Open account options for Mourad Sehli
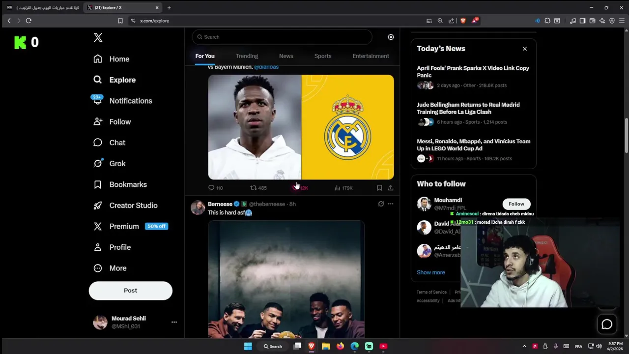629x354 pixels. point(174,322)
